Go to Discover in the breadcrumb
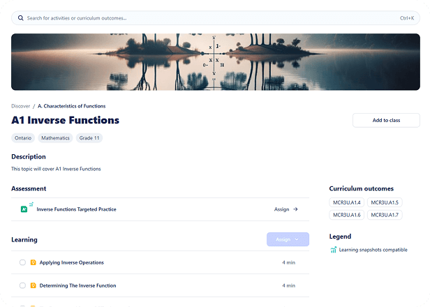 (x=21, y=106)
